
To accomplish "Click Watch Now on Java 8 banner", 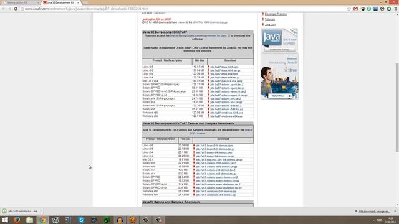I will pyautogui.click(x=279, y=96).
